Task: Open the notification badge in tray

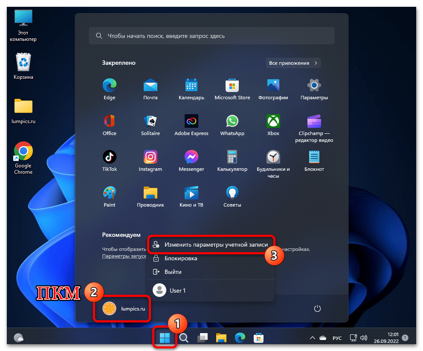Action: coord(405,337)
